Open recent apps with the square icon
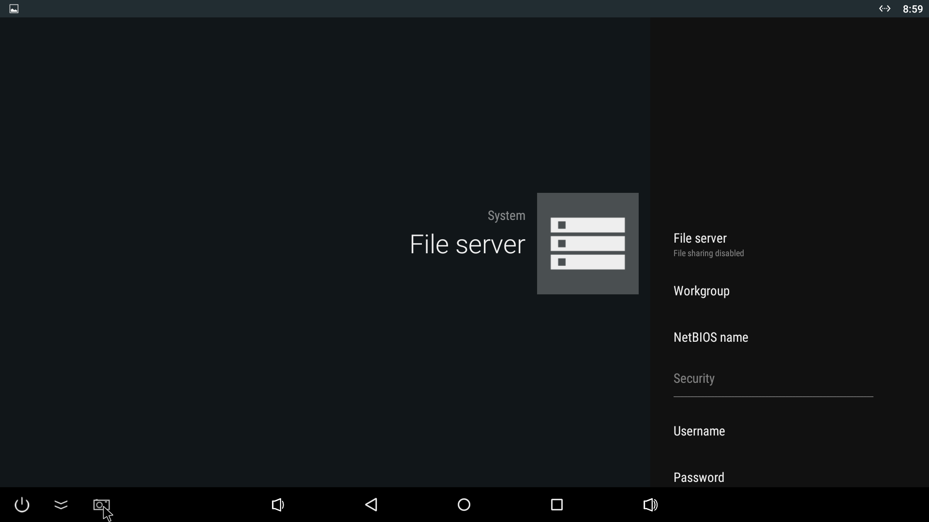Viewport: 929px width, 522px height. coord(557,505)
